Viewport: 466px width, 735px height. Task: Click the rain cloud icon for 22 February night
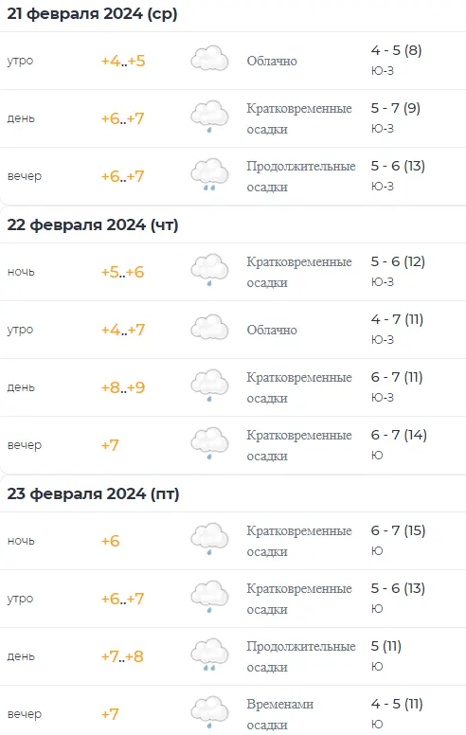(209, 270)
